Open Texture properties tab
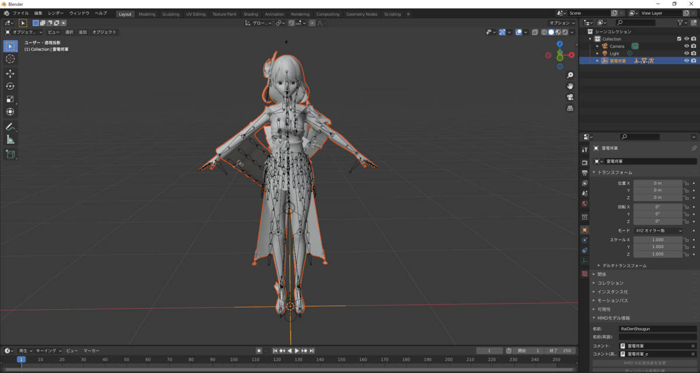Image resolution: width=700 pixels, height=373 pixels. [x=584, y=273]
